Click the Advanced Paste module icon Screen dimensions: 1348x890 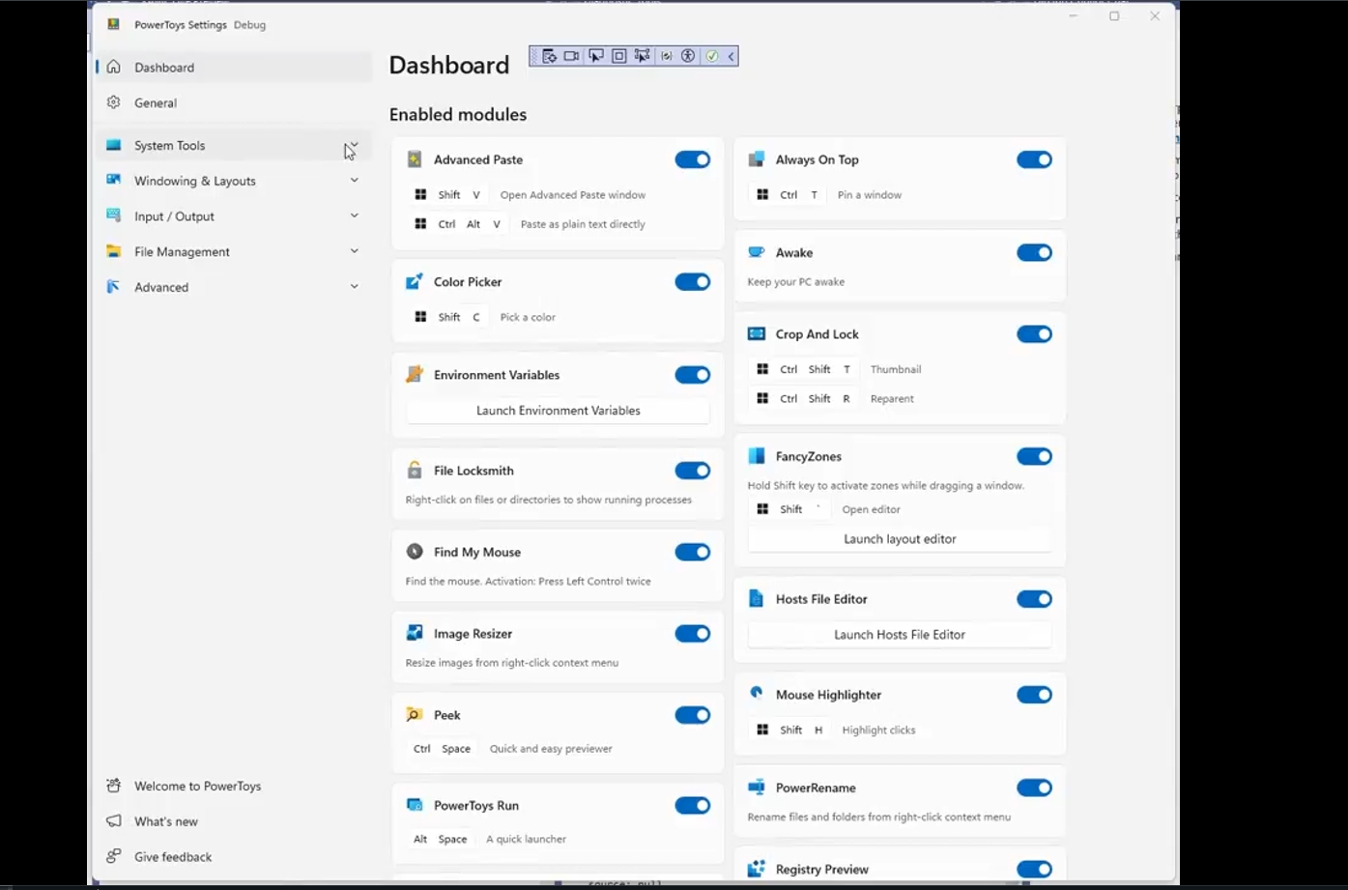click(x=415, y=159)
